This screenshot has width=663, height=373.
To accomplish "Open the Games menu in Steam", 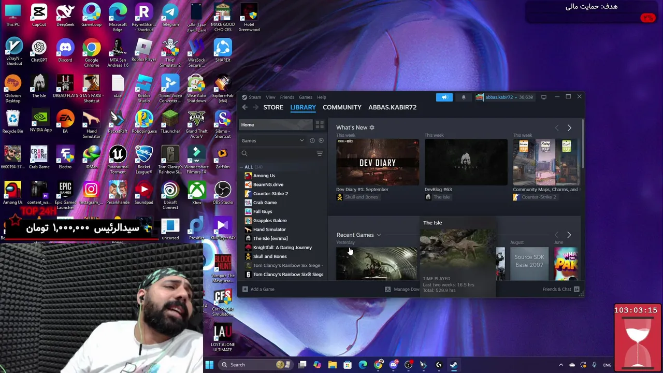I will (305, 97).
